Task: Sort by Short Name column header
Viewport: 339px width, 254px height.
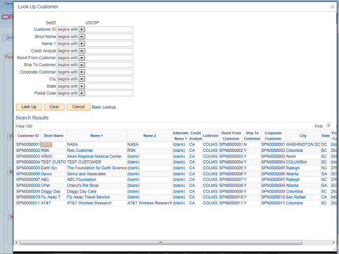Action: pos(53,136)
